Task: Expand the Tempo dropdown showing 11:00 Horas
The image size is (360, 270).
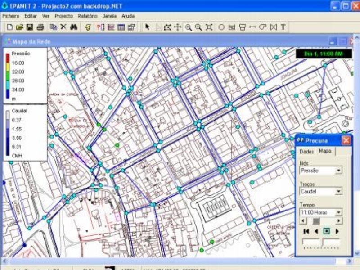Action: pyautogui.click(x=338, y=212)
